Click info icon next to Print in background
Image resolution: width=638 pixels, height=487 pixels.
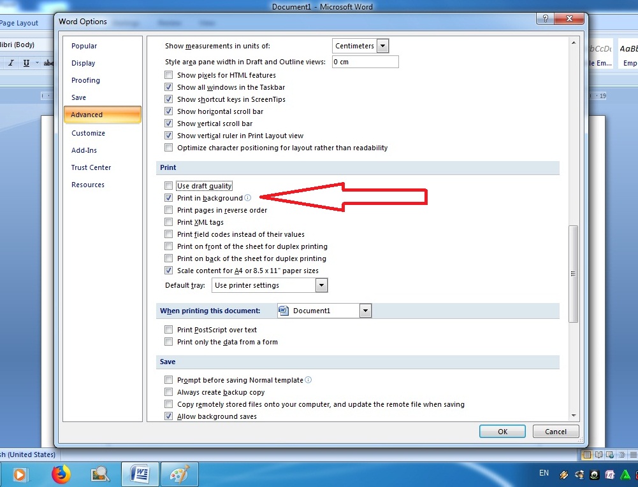(x=248, y=197)
